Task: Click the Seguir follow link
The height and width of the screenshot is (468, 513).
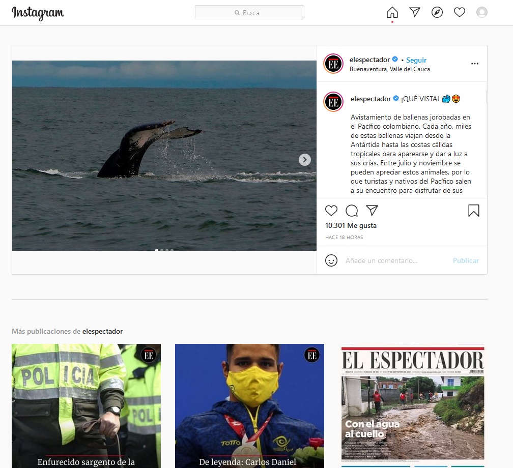Action: tap(416, 60)
